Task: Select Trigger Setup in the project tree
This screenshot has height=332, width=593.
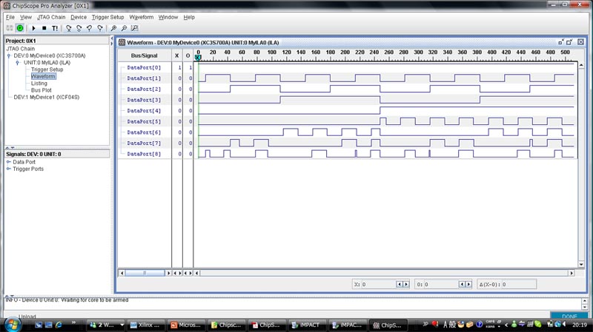Action: 47,70
